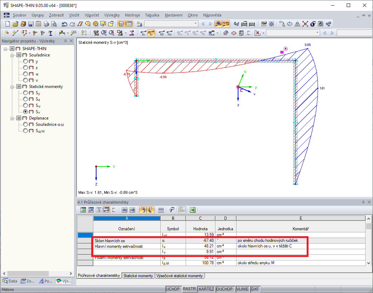This screenshot has height=293, width=373.
Task: Switch to the Statické momenty tab
Action: (138, 276)
